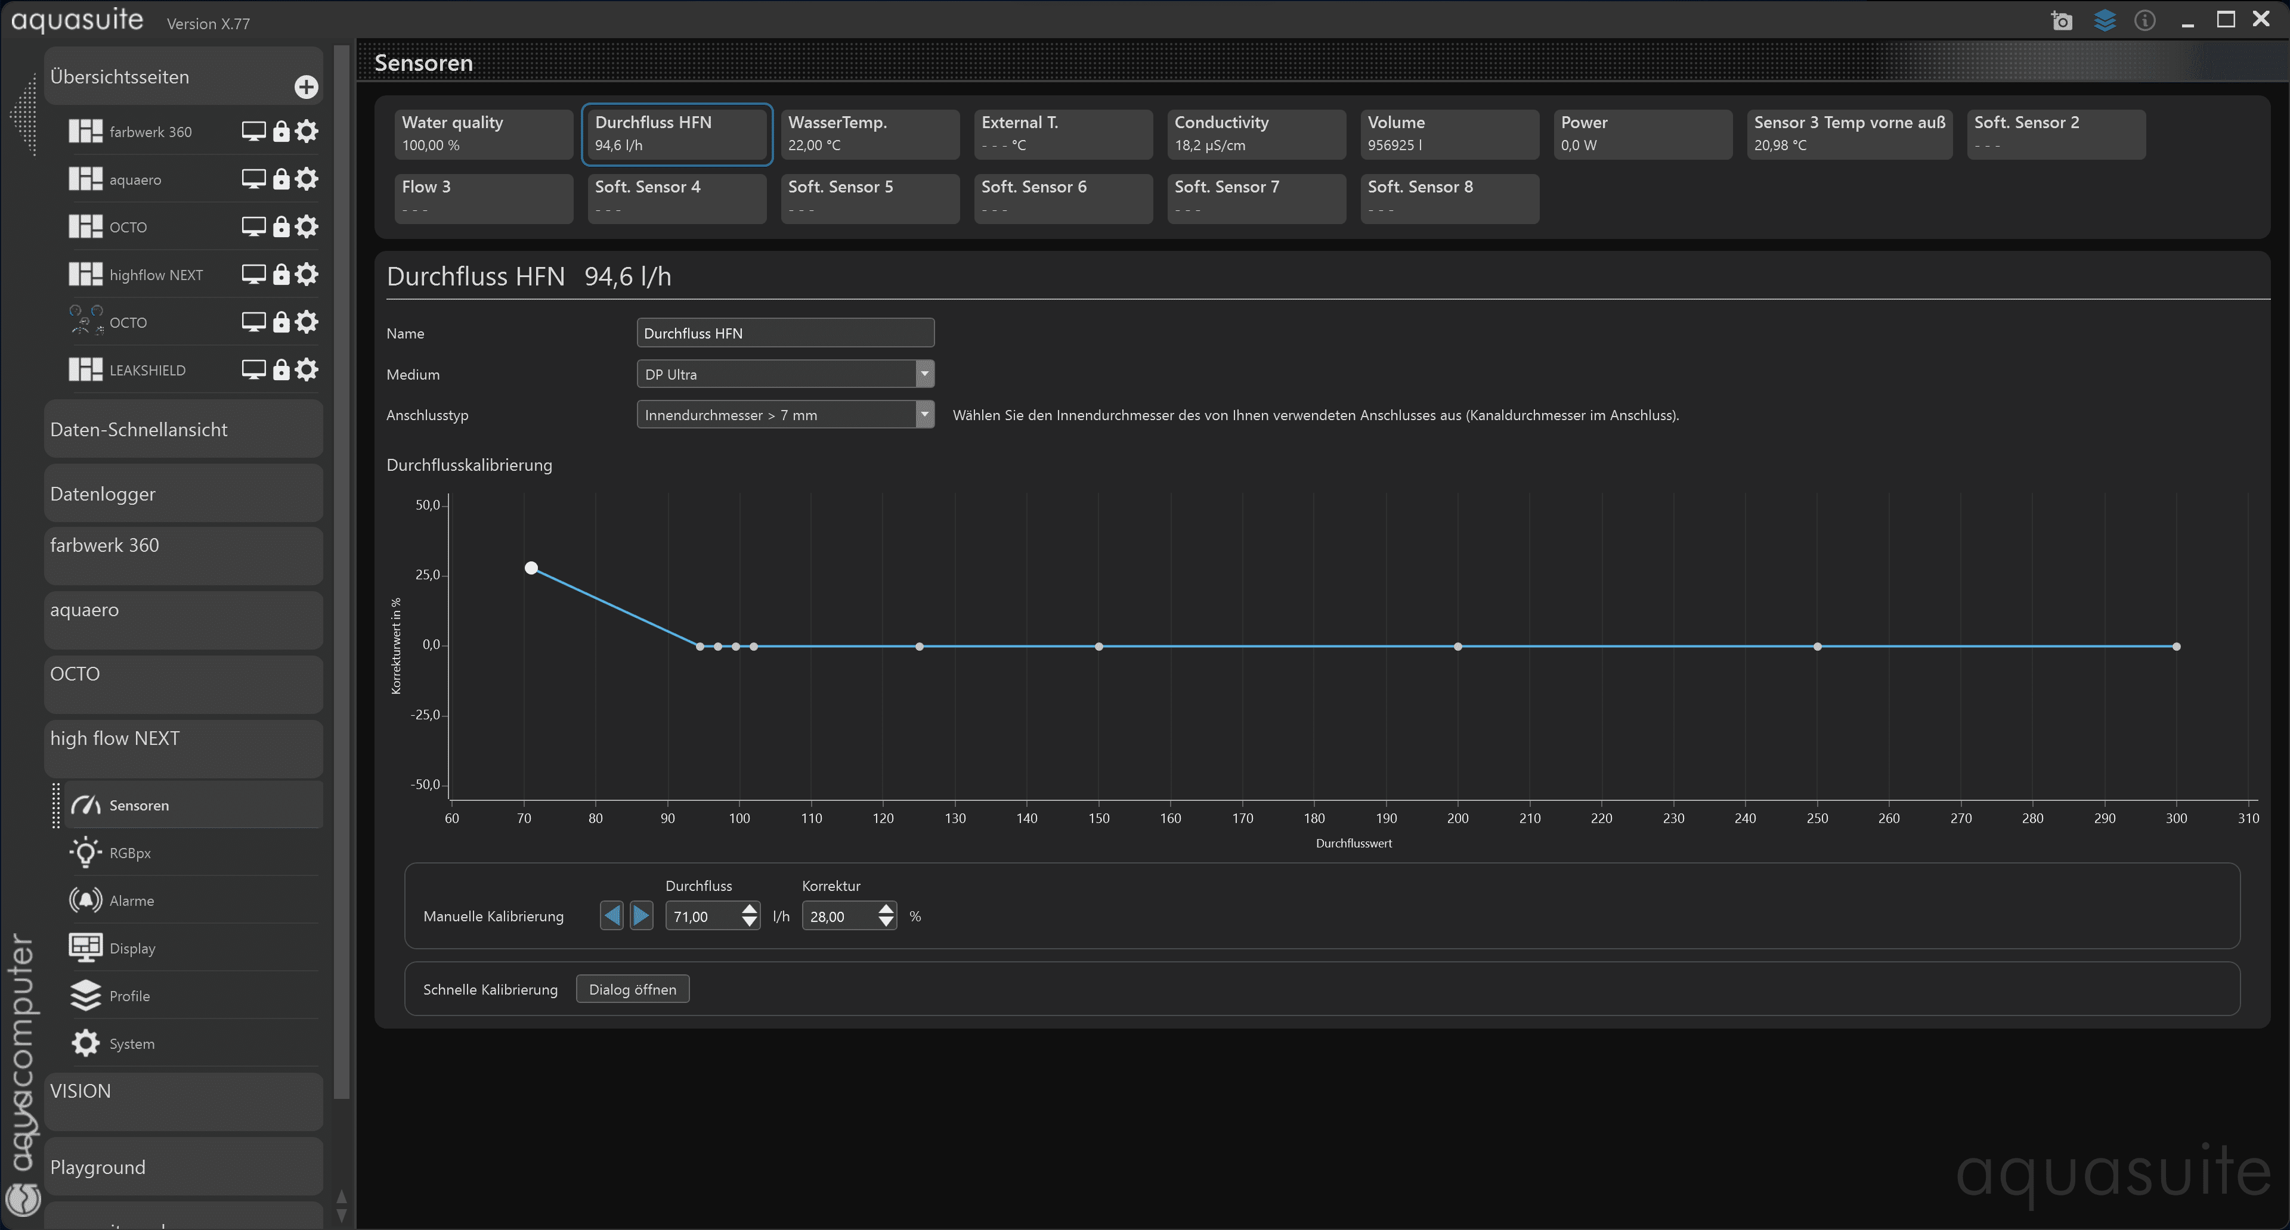Image resolution: width=2290 pixels, height=1230 pixels.
Task: Select the Durchfluss HFN sensor tile
Action: (676, 134)
